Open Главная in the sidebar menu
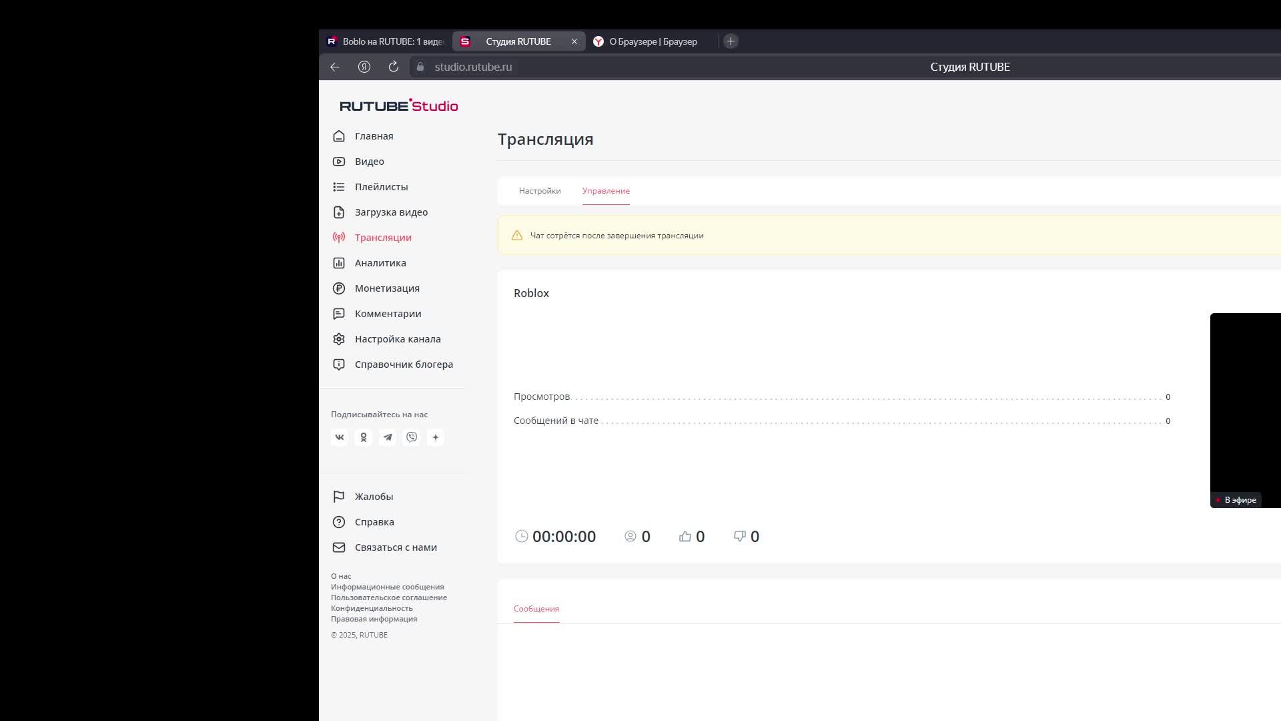1281x721 pixels. pos(374,136)
